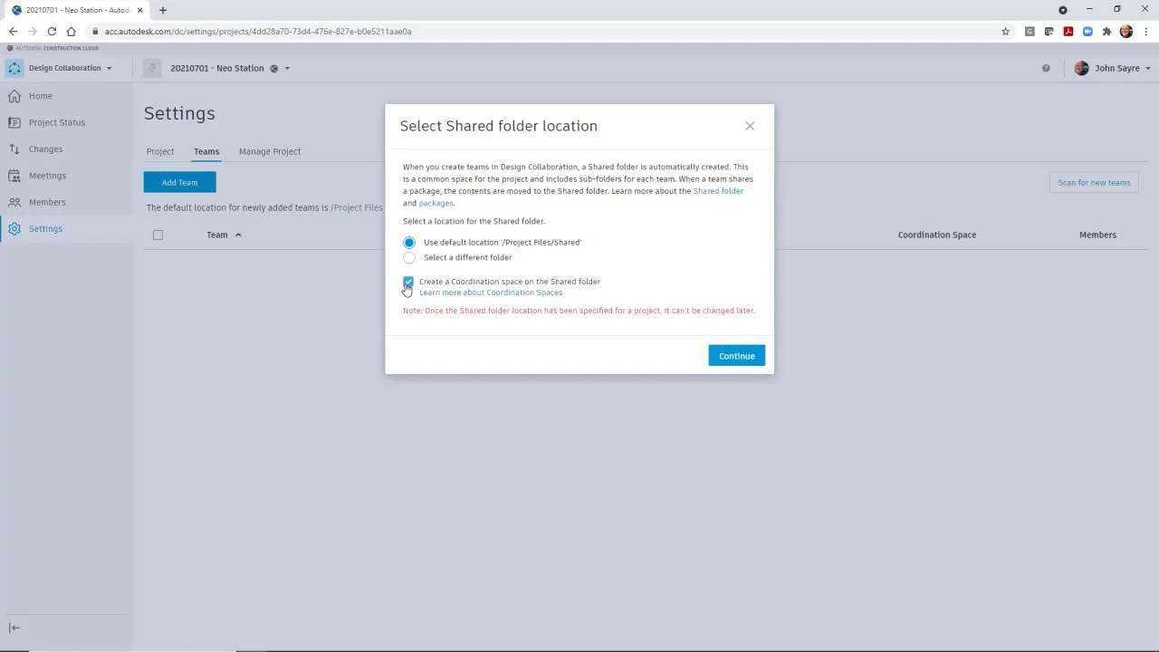The image size is (1159, 652).
Task: Click the browser address bar
Action: 543,31
